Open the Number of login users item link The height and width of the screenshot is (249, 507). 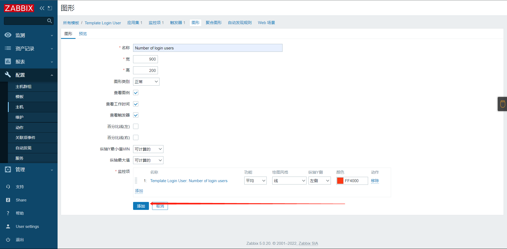[x=189, y=181]
